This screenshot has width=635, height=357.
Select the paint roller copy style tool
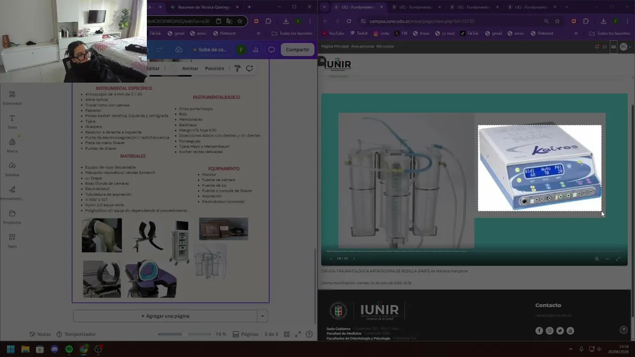237,68
